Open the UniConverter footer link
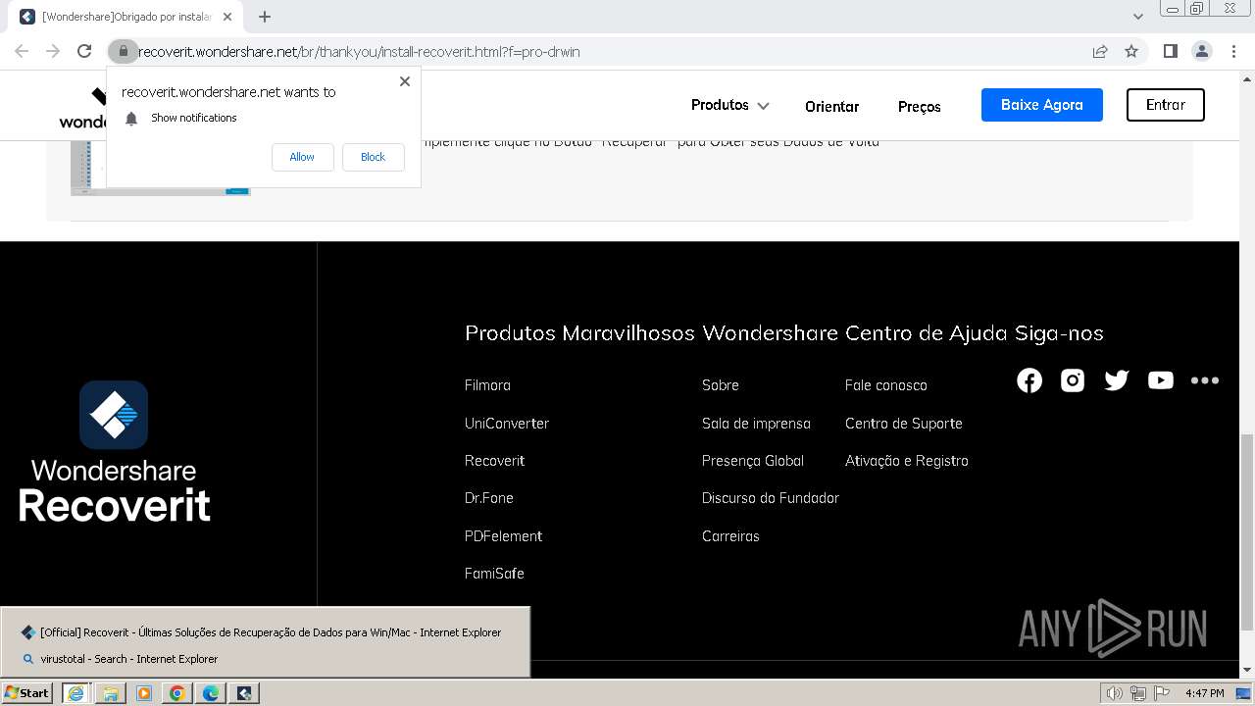This screenshot has height=706, width=1255. (x=507, y=424)
